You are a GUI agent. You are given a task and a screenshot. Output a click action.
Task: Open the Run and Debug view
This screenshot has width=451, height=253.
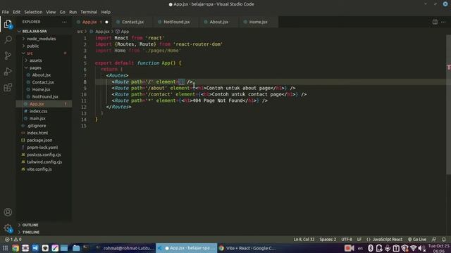[x=8, y=72]
